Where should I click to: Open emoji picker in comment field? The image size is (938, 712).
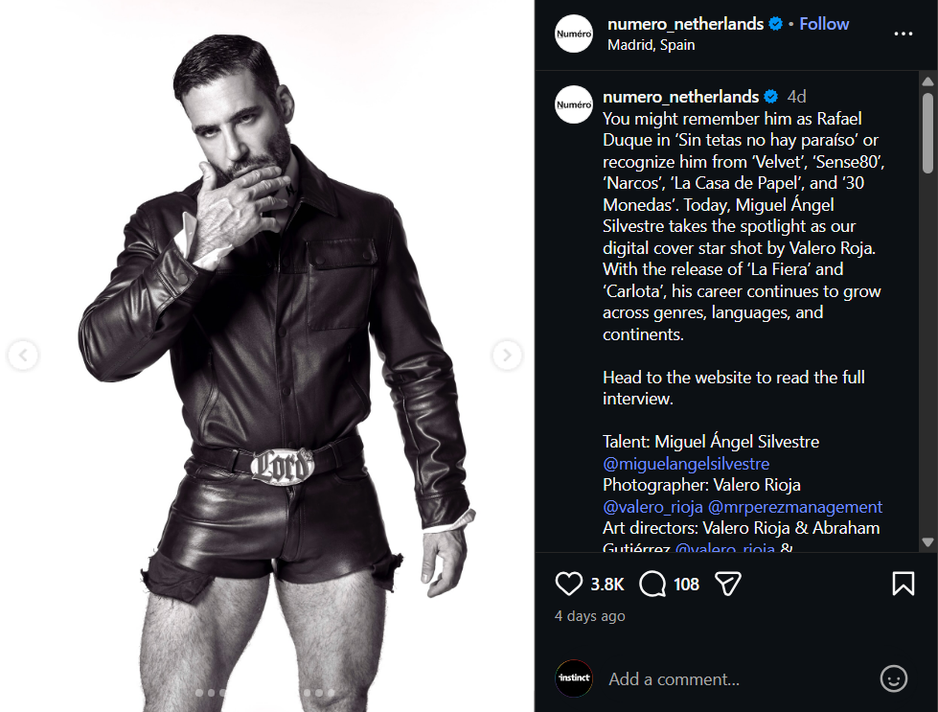[893, 678]
